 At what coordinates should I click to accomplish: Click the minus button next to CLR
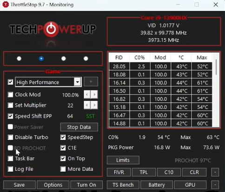(x=215, y=172)
